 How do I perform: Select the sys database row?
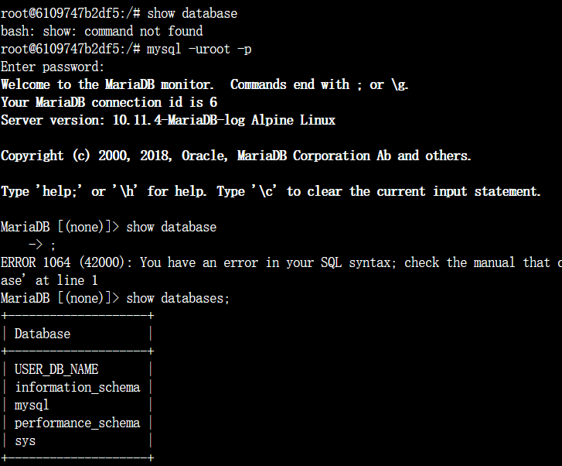tap(25, 440)
